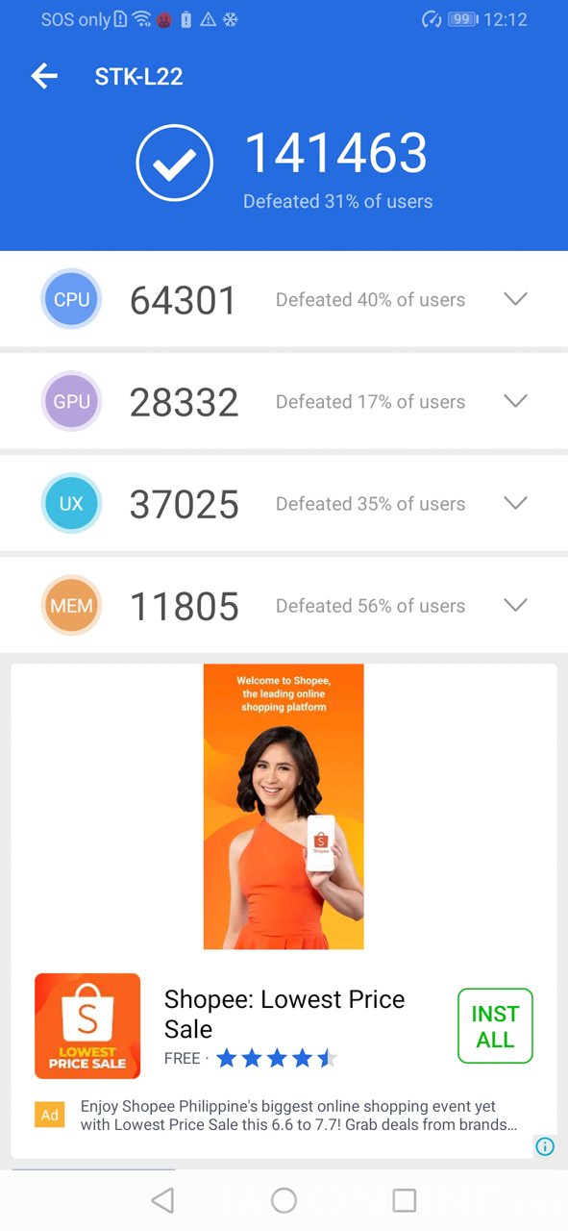Select the teal UX badge icon

click(72, 503)
